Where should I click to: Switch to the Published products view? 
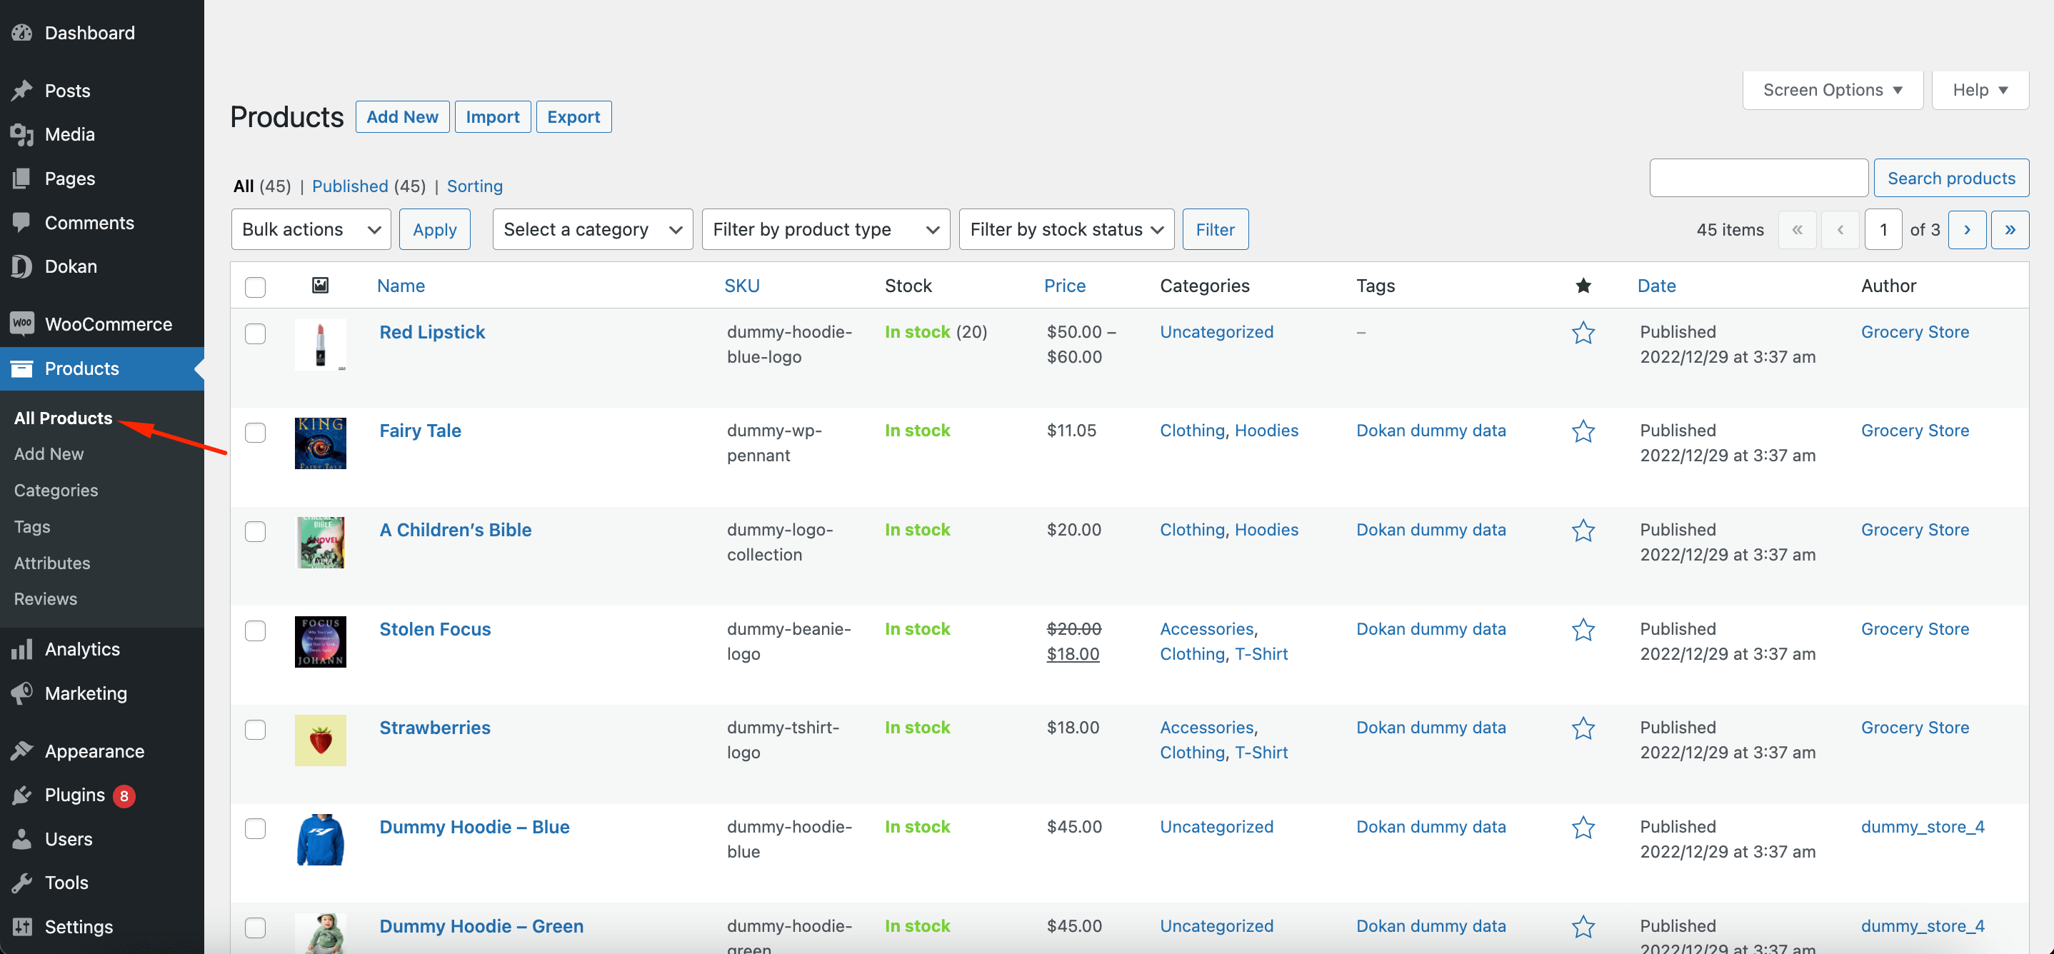pos(349,186)
